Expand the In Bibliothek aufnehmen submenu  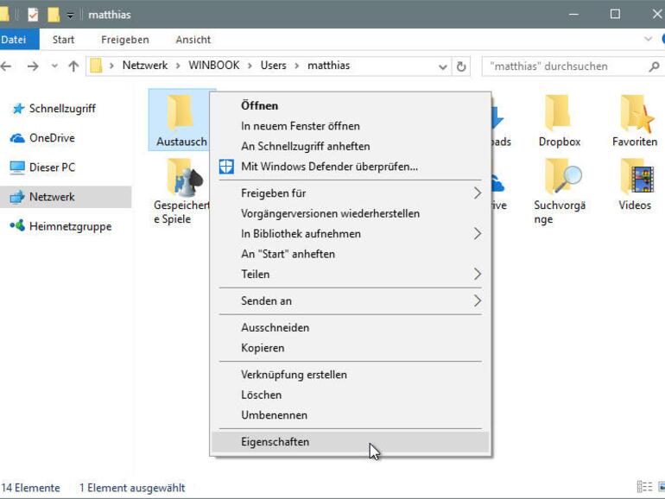[x=351, y=234]
